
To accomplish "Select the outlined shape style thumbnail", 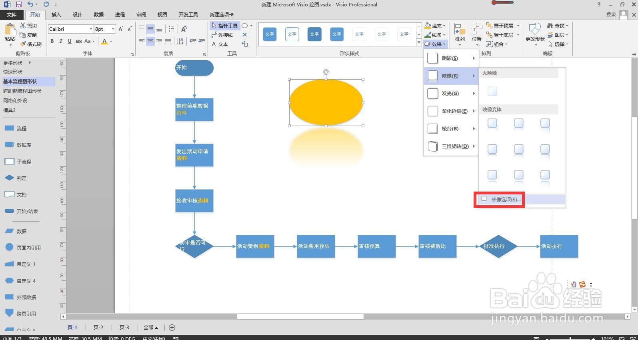I will point(292,34).
